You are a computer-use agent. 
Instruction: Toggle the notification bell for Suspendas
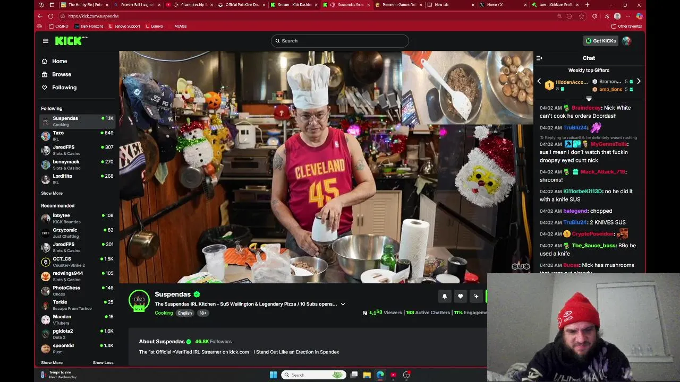(445, 297)
